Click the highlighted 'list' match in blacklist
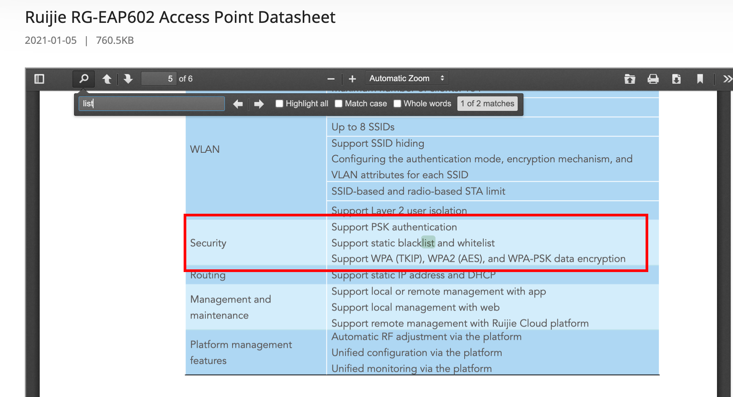Image resolution: width=733 pixels, height=397 pixels. (x=428, y=243)
